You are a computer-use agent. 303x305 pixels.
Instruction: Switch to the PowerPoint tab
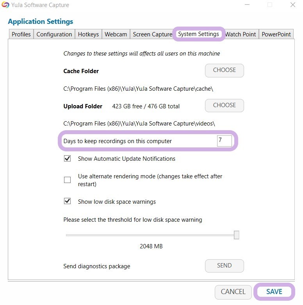coord(276,34)
